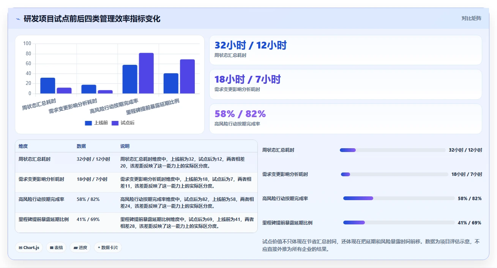Click the 数据卡片 tag chip

(108, 248)
